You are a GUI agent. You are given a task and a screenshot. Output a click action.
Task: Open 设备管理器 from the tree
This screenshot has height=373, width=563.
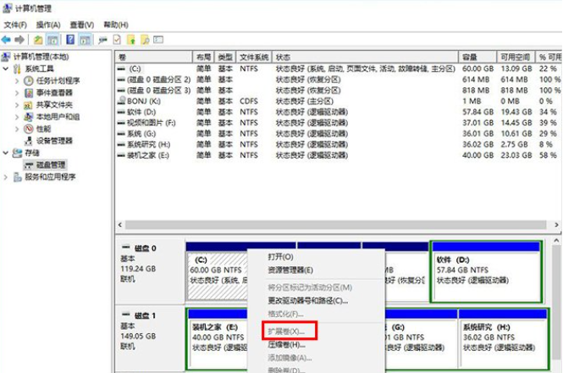point(53,141)
